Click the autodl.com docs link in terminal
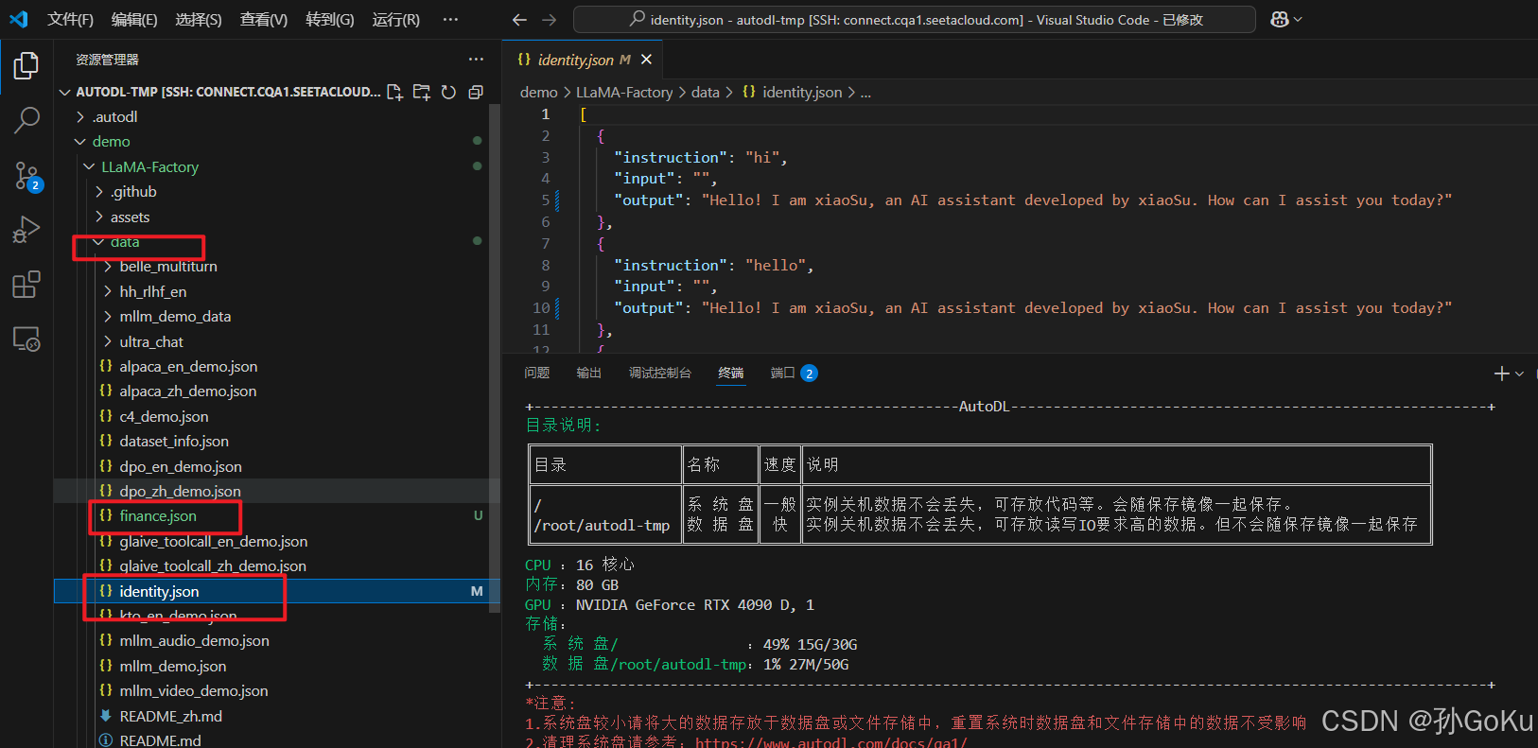 pos(830,742)
